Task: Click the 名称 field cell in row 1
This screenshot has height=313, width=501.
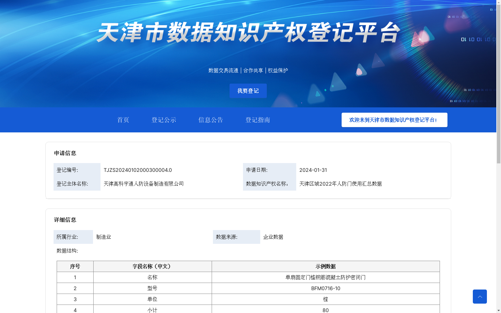Action: coord(152,277)
